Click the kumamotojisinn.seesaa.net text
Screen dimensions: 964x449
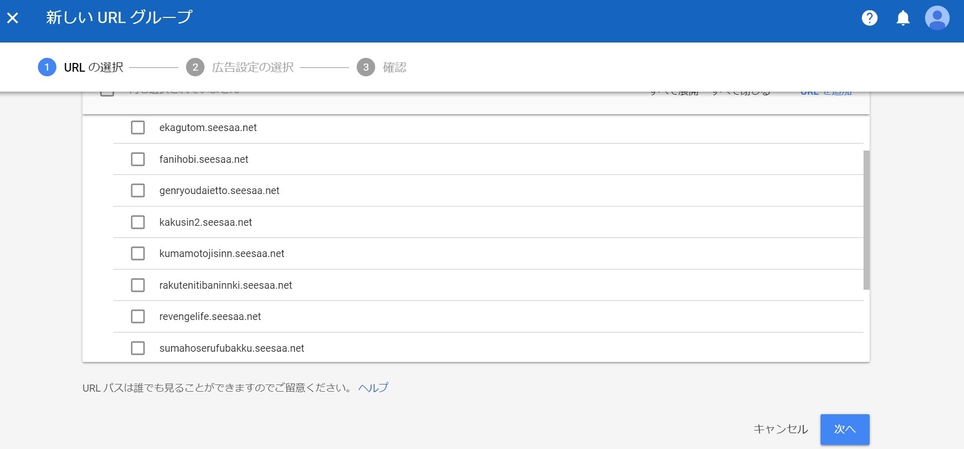coord(222,253)
